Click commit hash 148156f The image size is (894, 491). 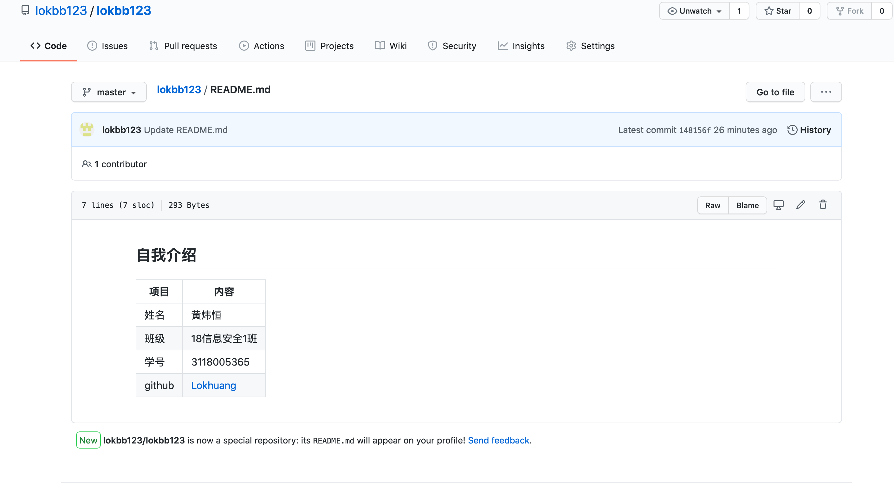tap(695, 130)
